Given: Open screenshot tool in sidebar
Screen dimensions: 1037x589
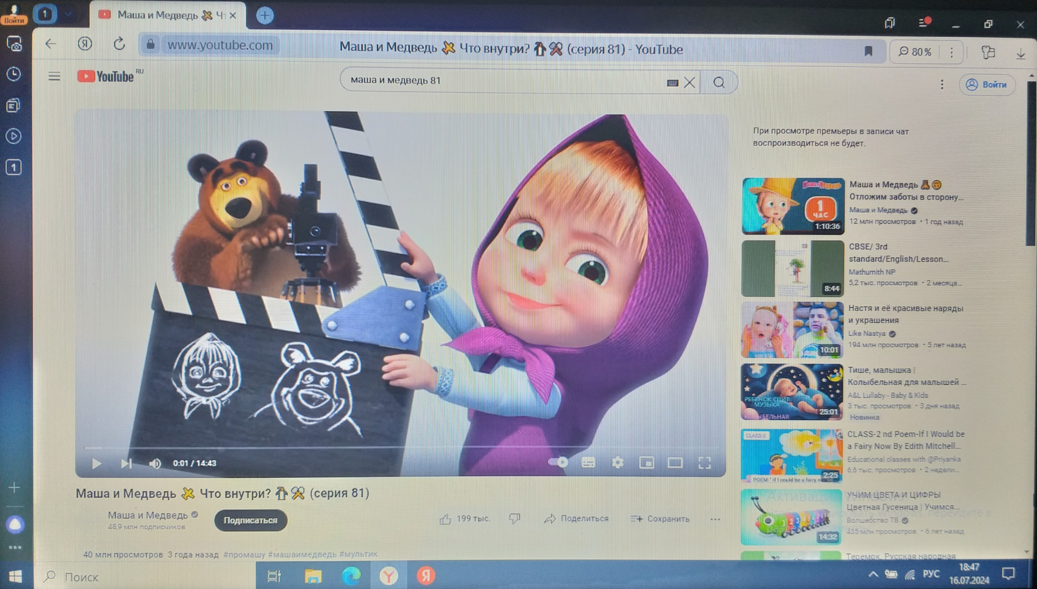Looking at the screenshot, I should click(14, 44).
